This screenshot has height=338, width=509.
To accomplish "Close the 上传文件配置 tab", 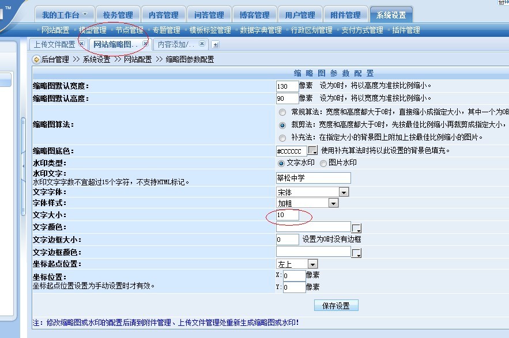I will tap(81, 44).
